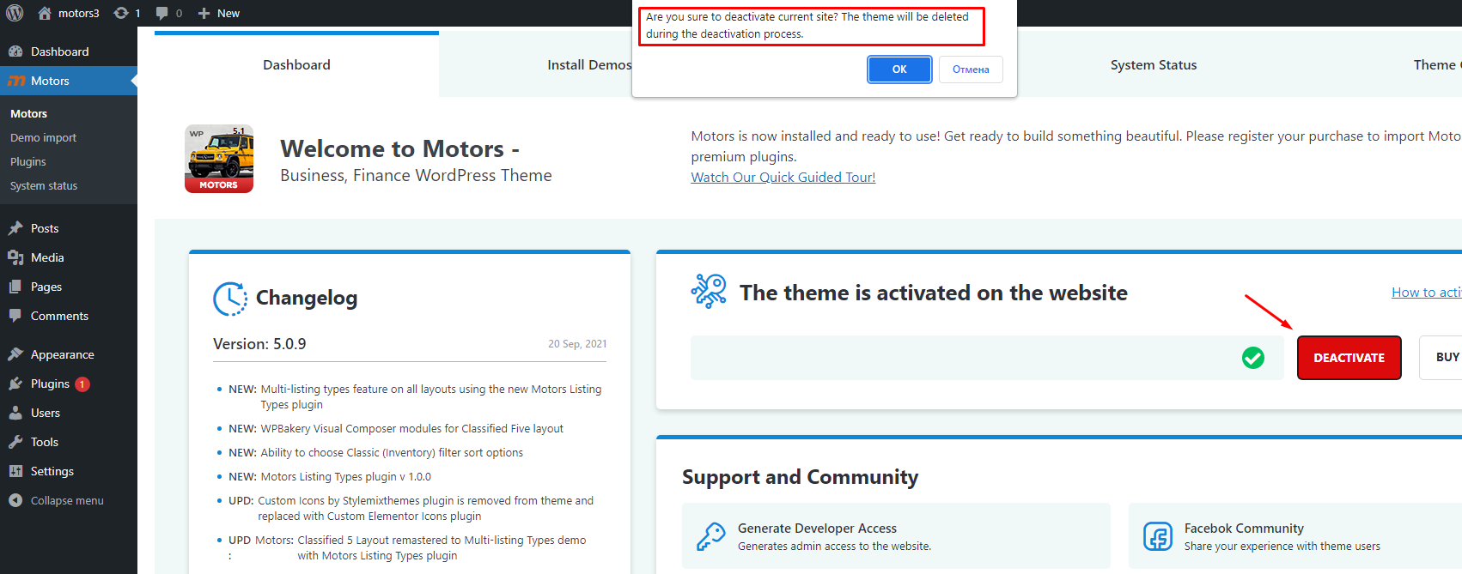Viewport: 1462px width, 574px height.
Task: Click the purchase code input field
Action: coord(962,358)
